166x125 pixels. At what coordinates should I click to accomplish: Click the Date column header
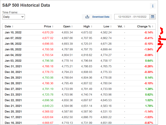pyautogui.click(x=8, y=27)
